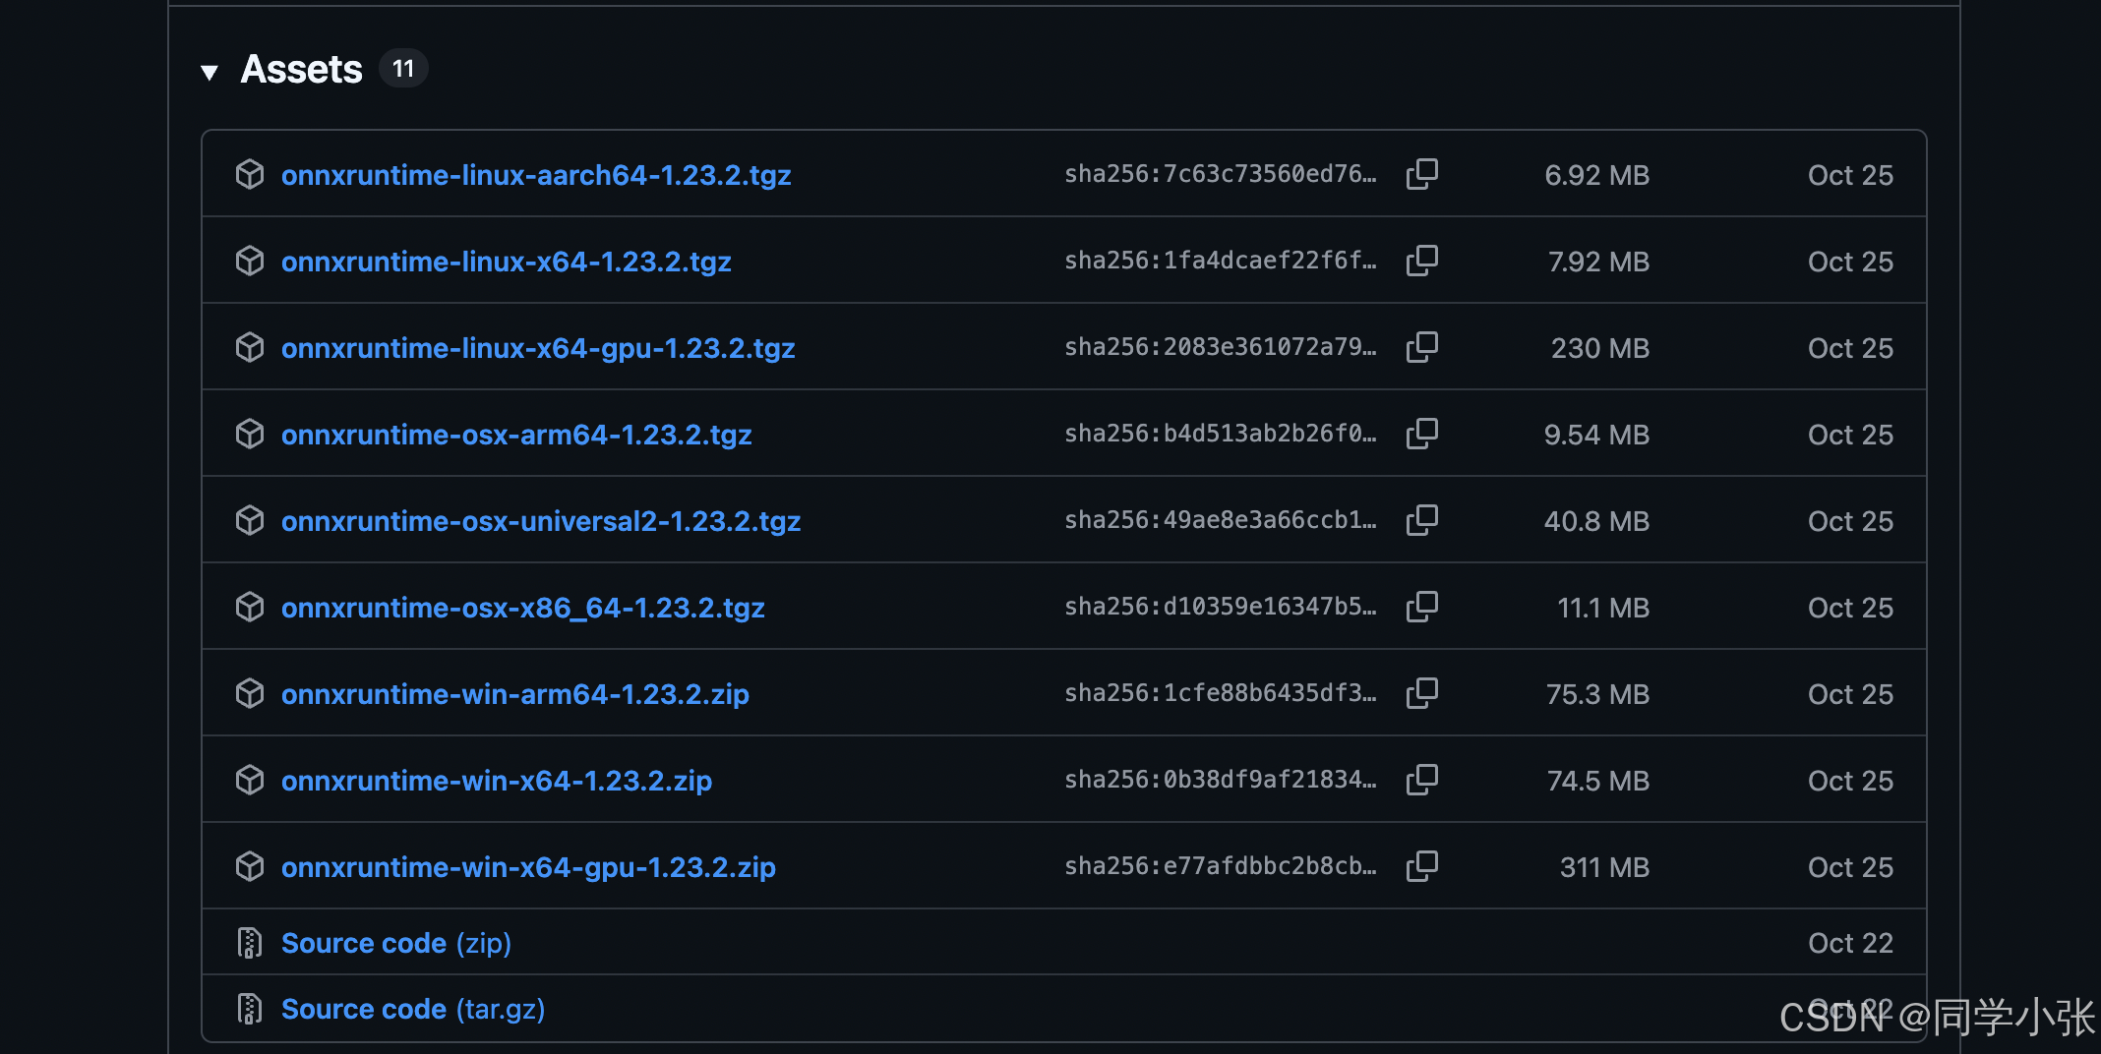Image resolution: width=2101 pixels, height=1054 pixels.
Task: Select hash text sha256:1fa4dcaef22f6f…
Action: pyautogui.click(x=1221, y=261)
